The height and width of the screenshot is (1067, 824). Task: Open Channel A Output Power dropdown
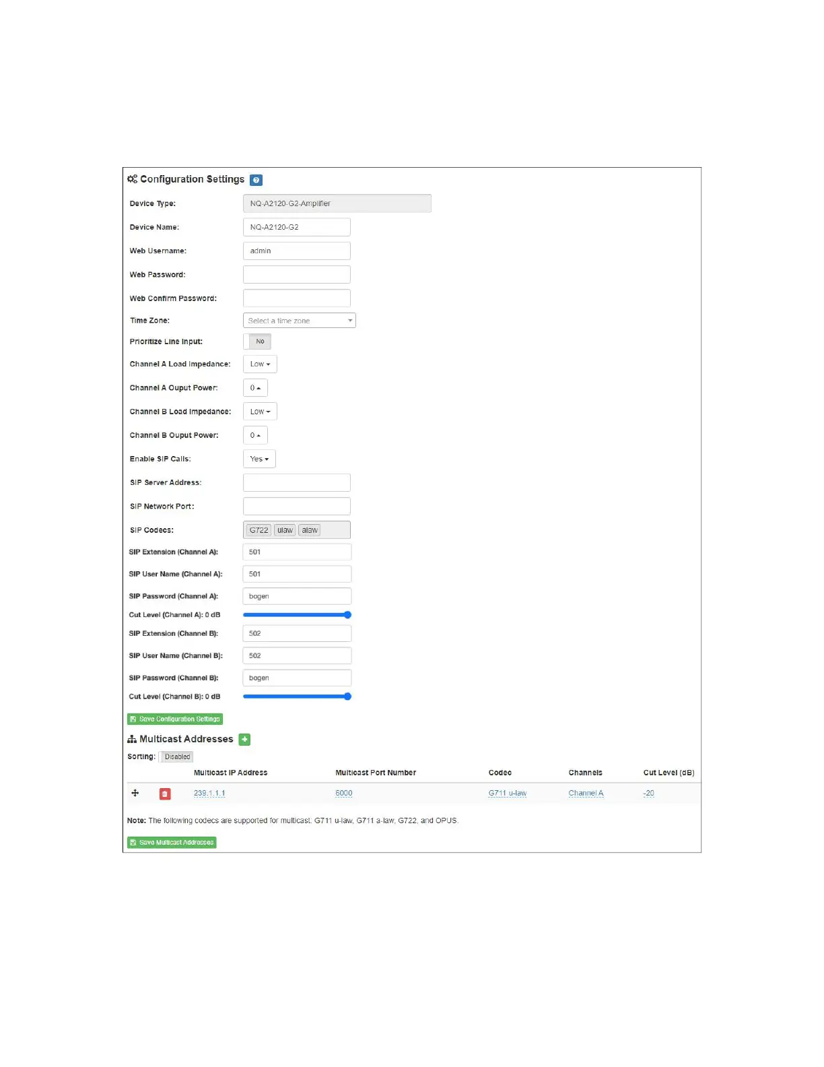(x=255, y=388)
